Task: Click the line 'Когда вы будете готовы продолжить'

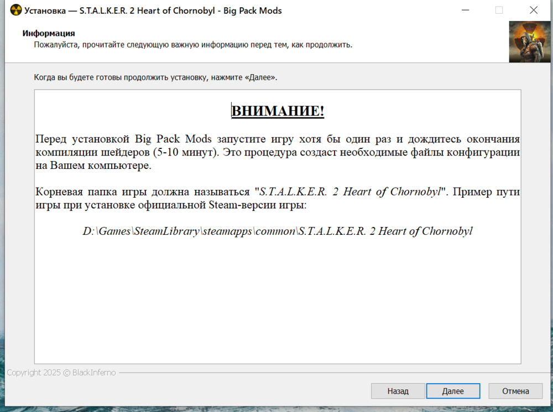Action: click(x=155, y=78)
